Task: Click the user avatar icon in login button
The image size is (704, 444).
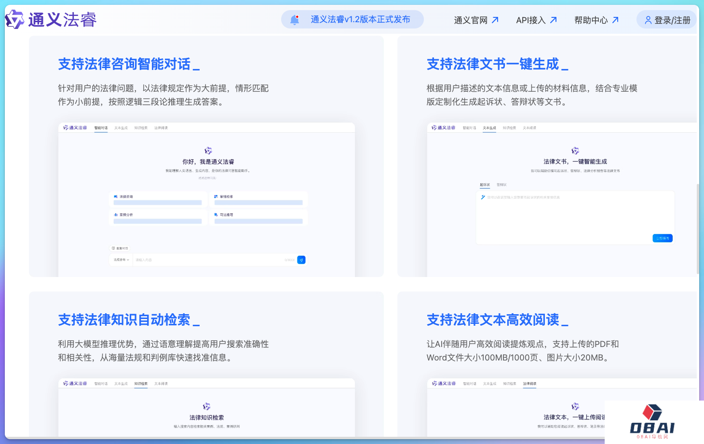Action: 648,20
